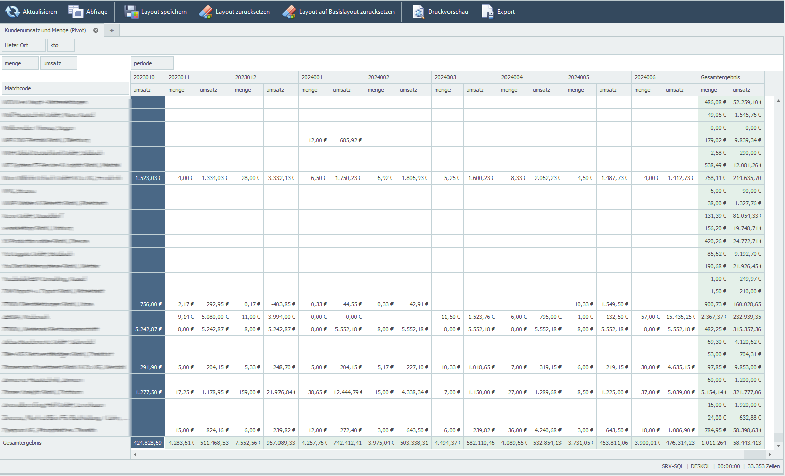
Task: Select the kto filter field
Action: point(61,45)
